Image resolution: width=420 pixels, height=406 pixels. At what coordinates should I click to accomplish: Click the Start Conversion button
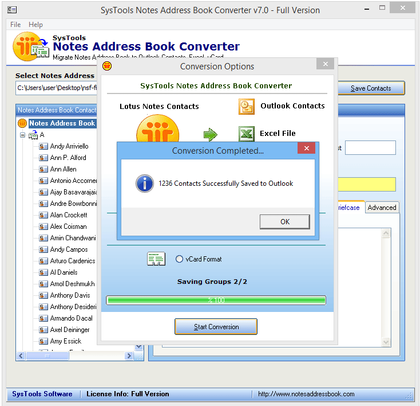click(216, 327)
